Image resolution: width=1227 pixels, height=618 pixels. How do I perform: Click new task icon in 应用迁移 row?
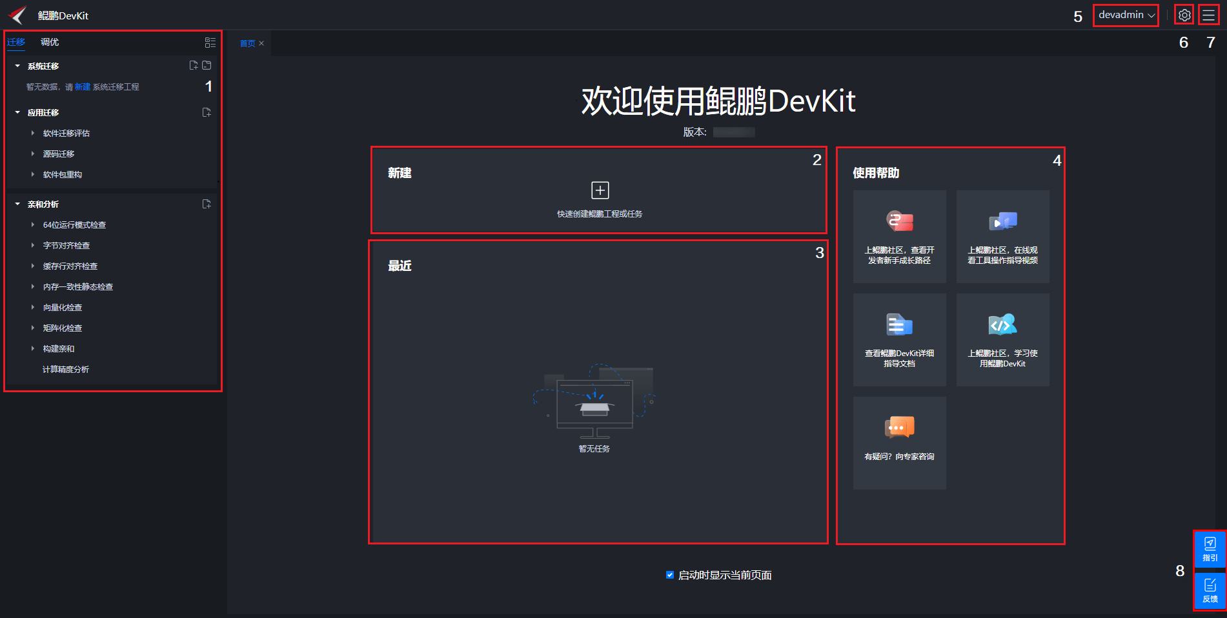click(207, 112)
